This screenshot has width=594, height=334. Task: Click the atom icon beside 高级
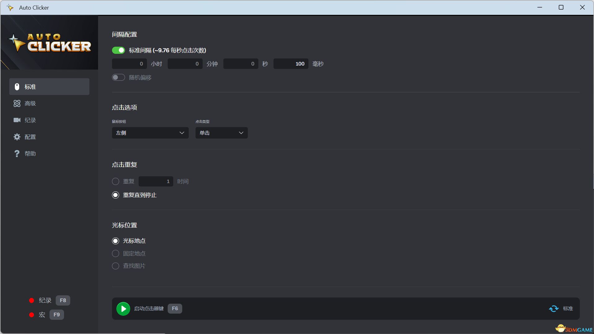click(x=17, y=104)
